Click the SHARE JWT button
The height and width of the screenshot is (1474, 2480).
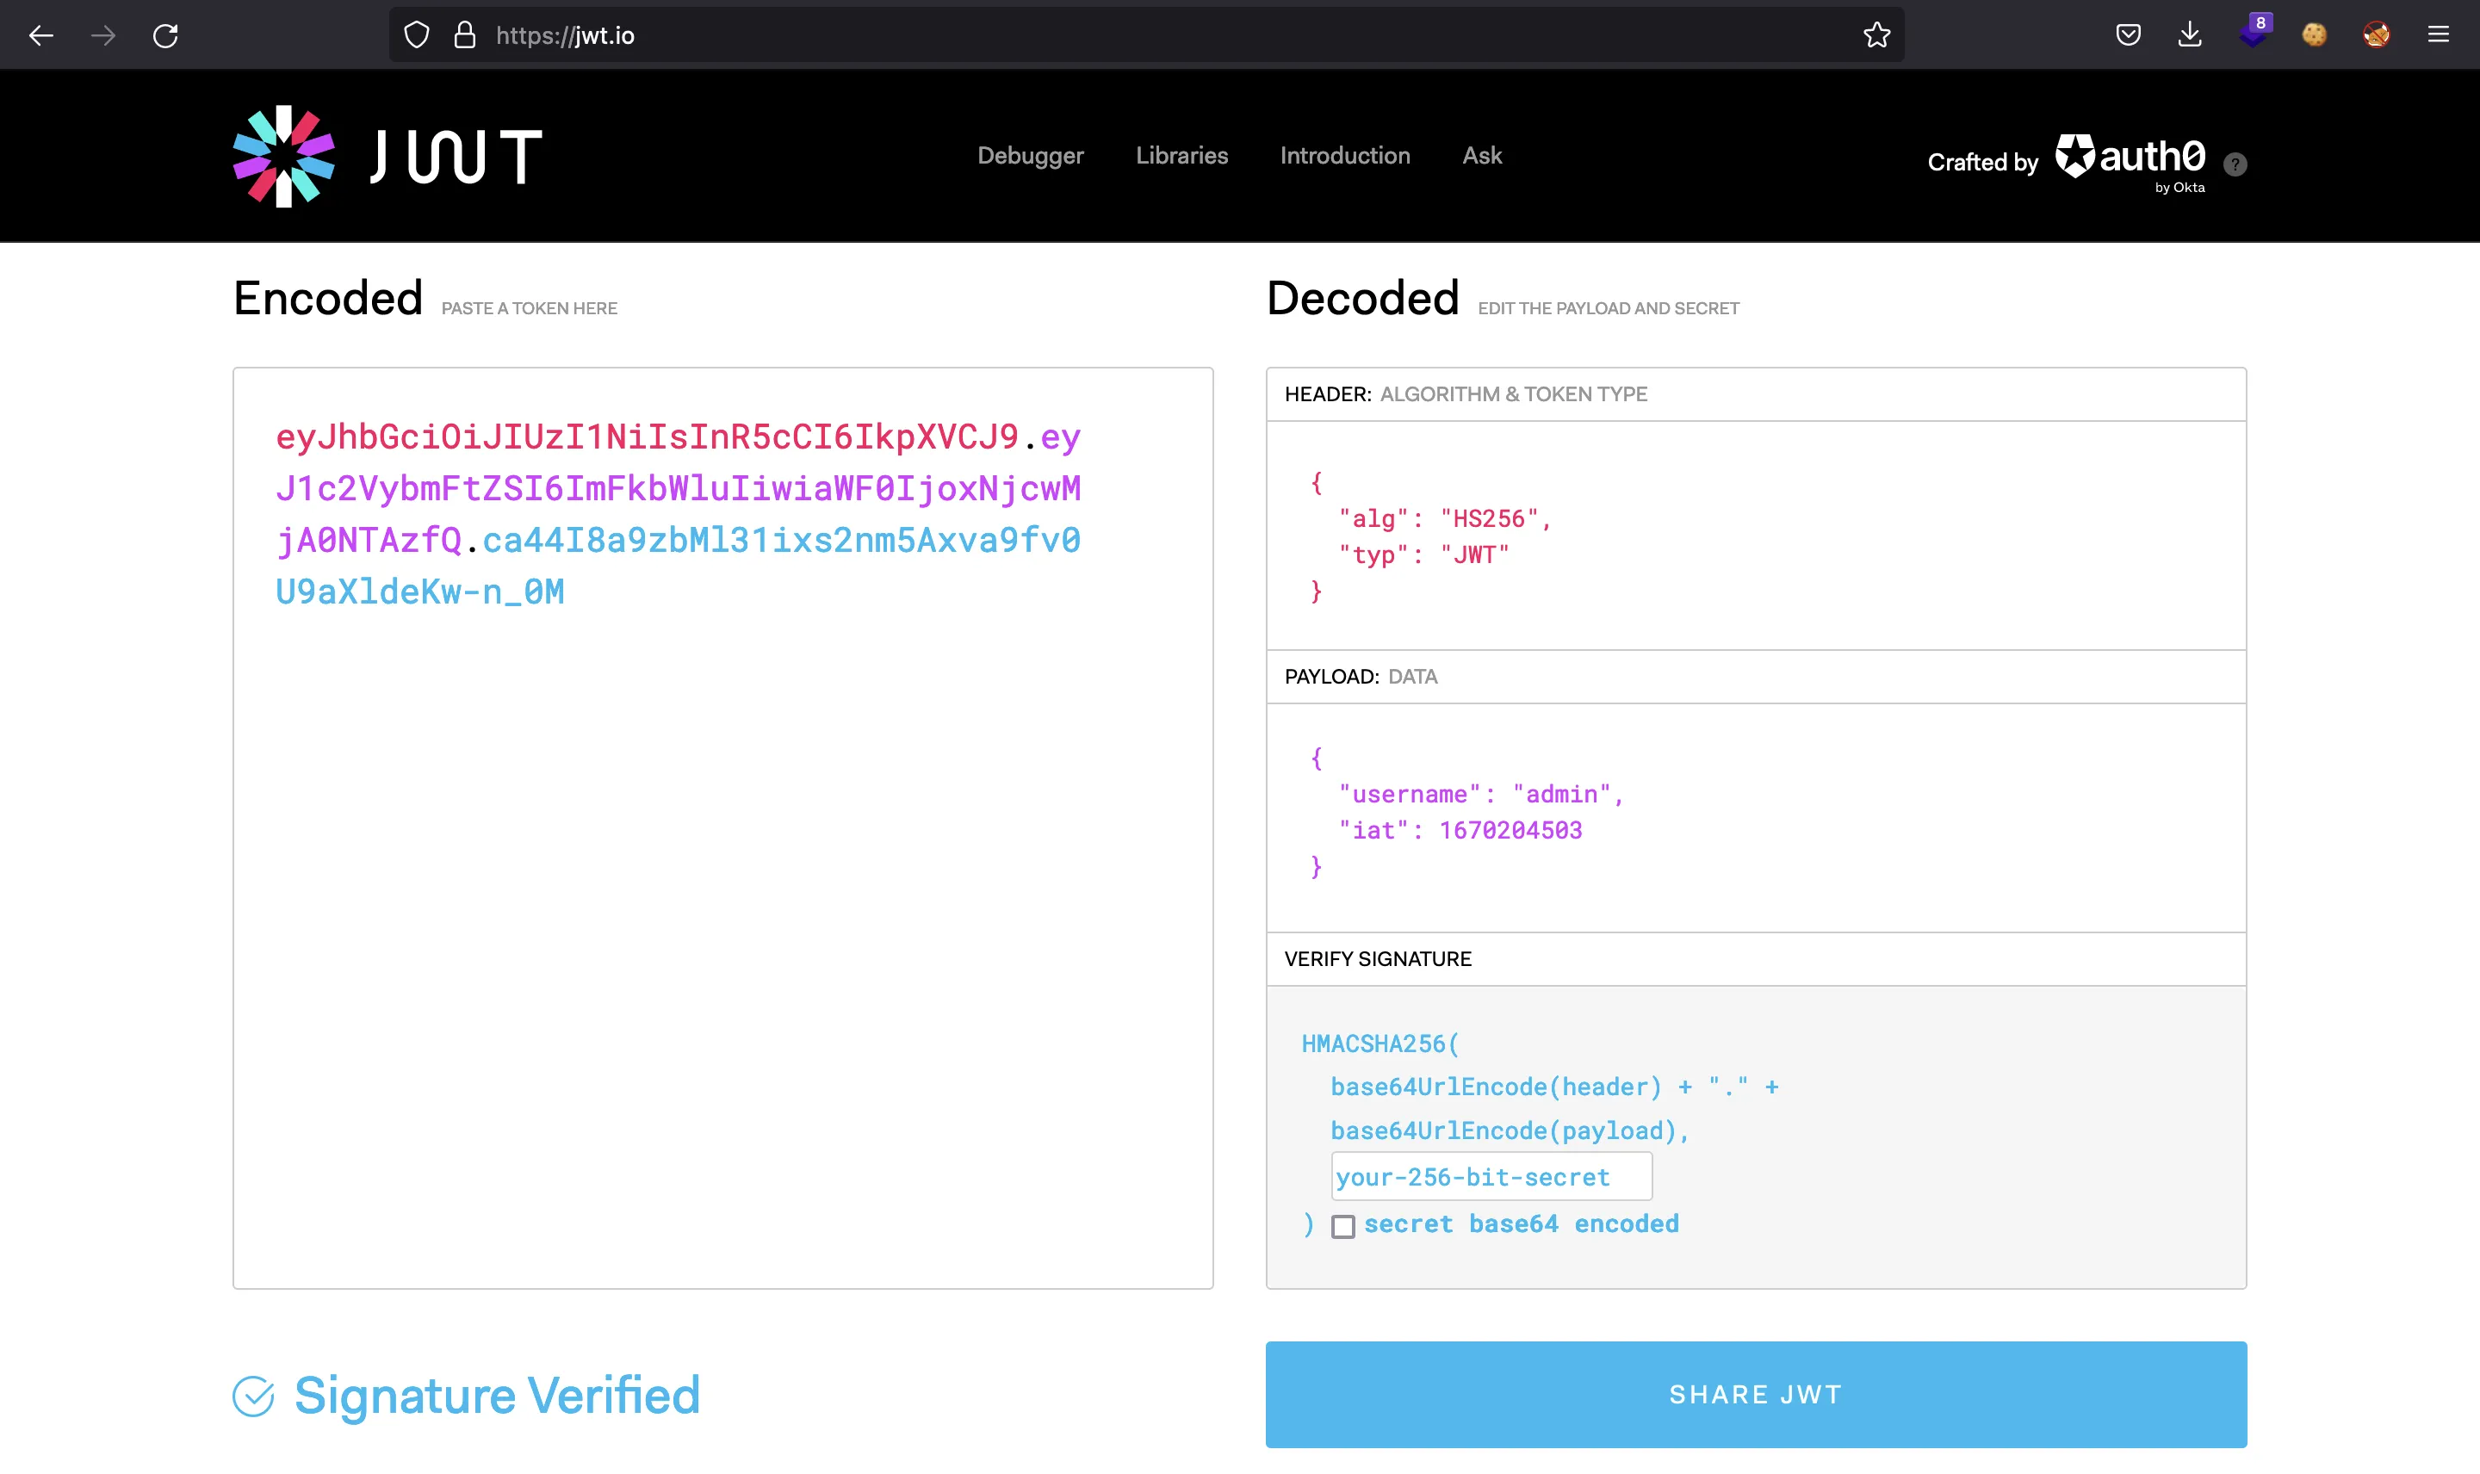(x=1757, y=1393)
